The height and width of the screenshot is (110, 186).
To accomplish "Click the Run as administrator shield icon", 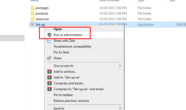I will [49, 35].
